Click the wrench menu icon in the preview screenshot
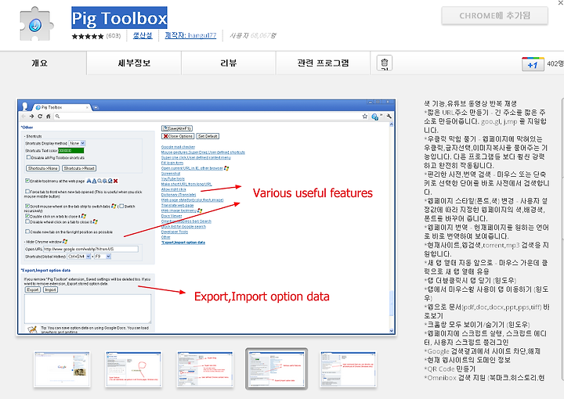The image size is (564, 399). click(389, 117)
